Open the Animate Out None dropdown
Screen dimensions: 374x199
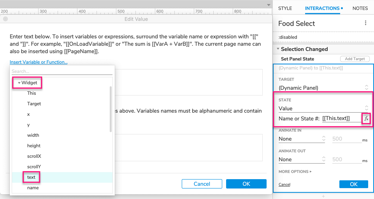pos(302,159)
